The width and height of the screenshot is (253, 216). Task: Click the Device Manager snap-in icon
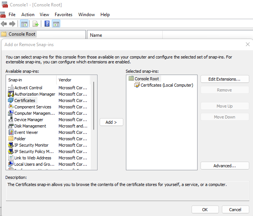(10, 120)
